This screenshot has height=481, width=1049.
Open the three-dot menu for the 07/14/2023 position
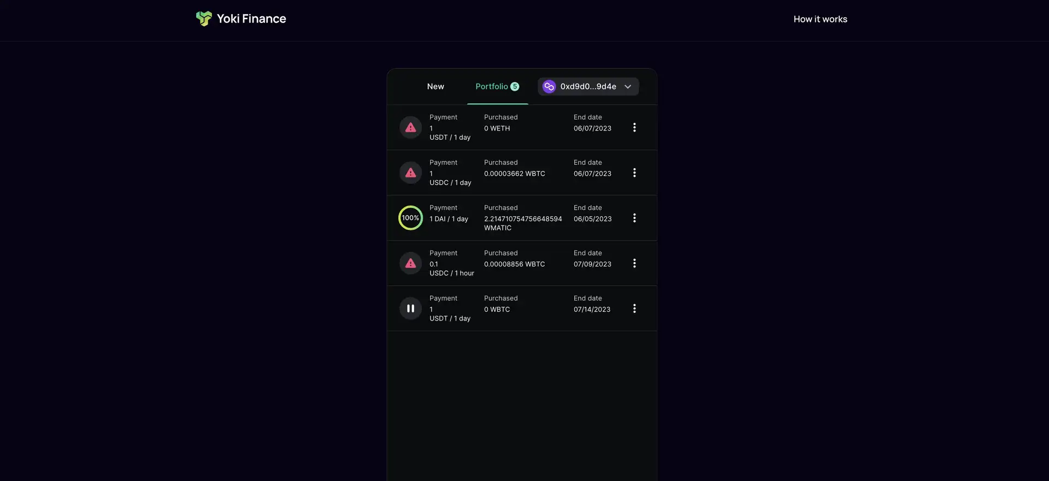point(634,308)
